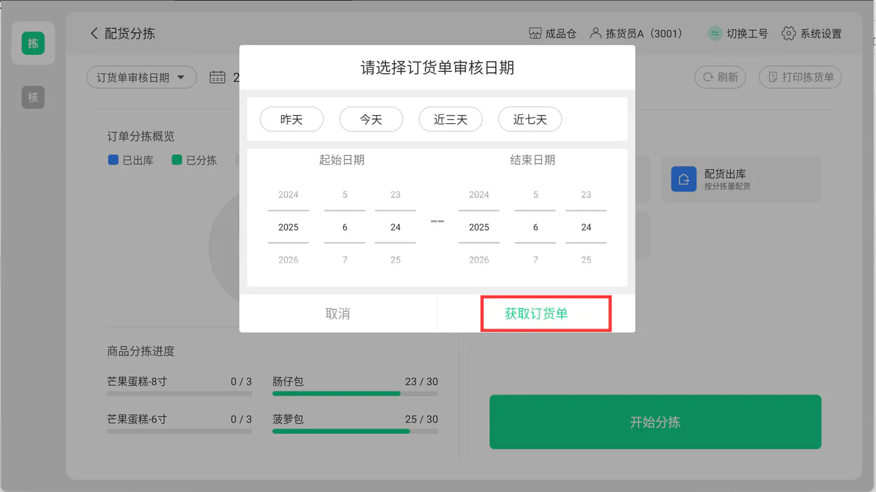The height and width of the screenshot is (492, 876).
Task: Click the calendar icon next to date dropdown
Action: tap(218, 77)
